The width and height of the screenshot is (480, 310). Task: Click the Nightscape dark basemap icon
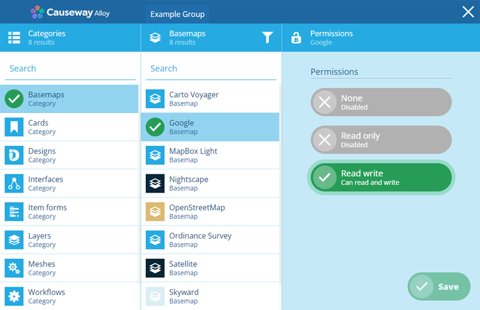155,183
